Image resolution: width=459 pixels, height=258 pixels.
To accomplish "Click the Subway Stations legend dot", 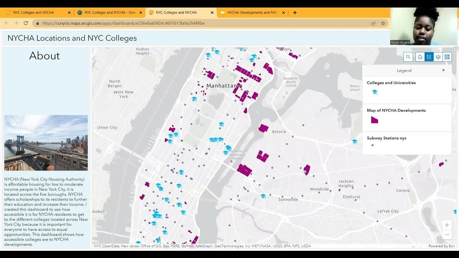I will click(373, 145).
